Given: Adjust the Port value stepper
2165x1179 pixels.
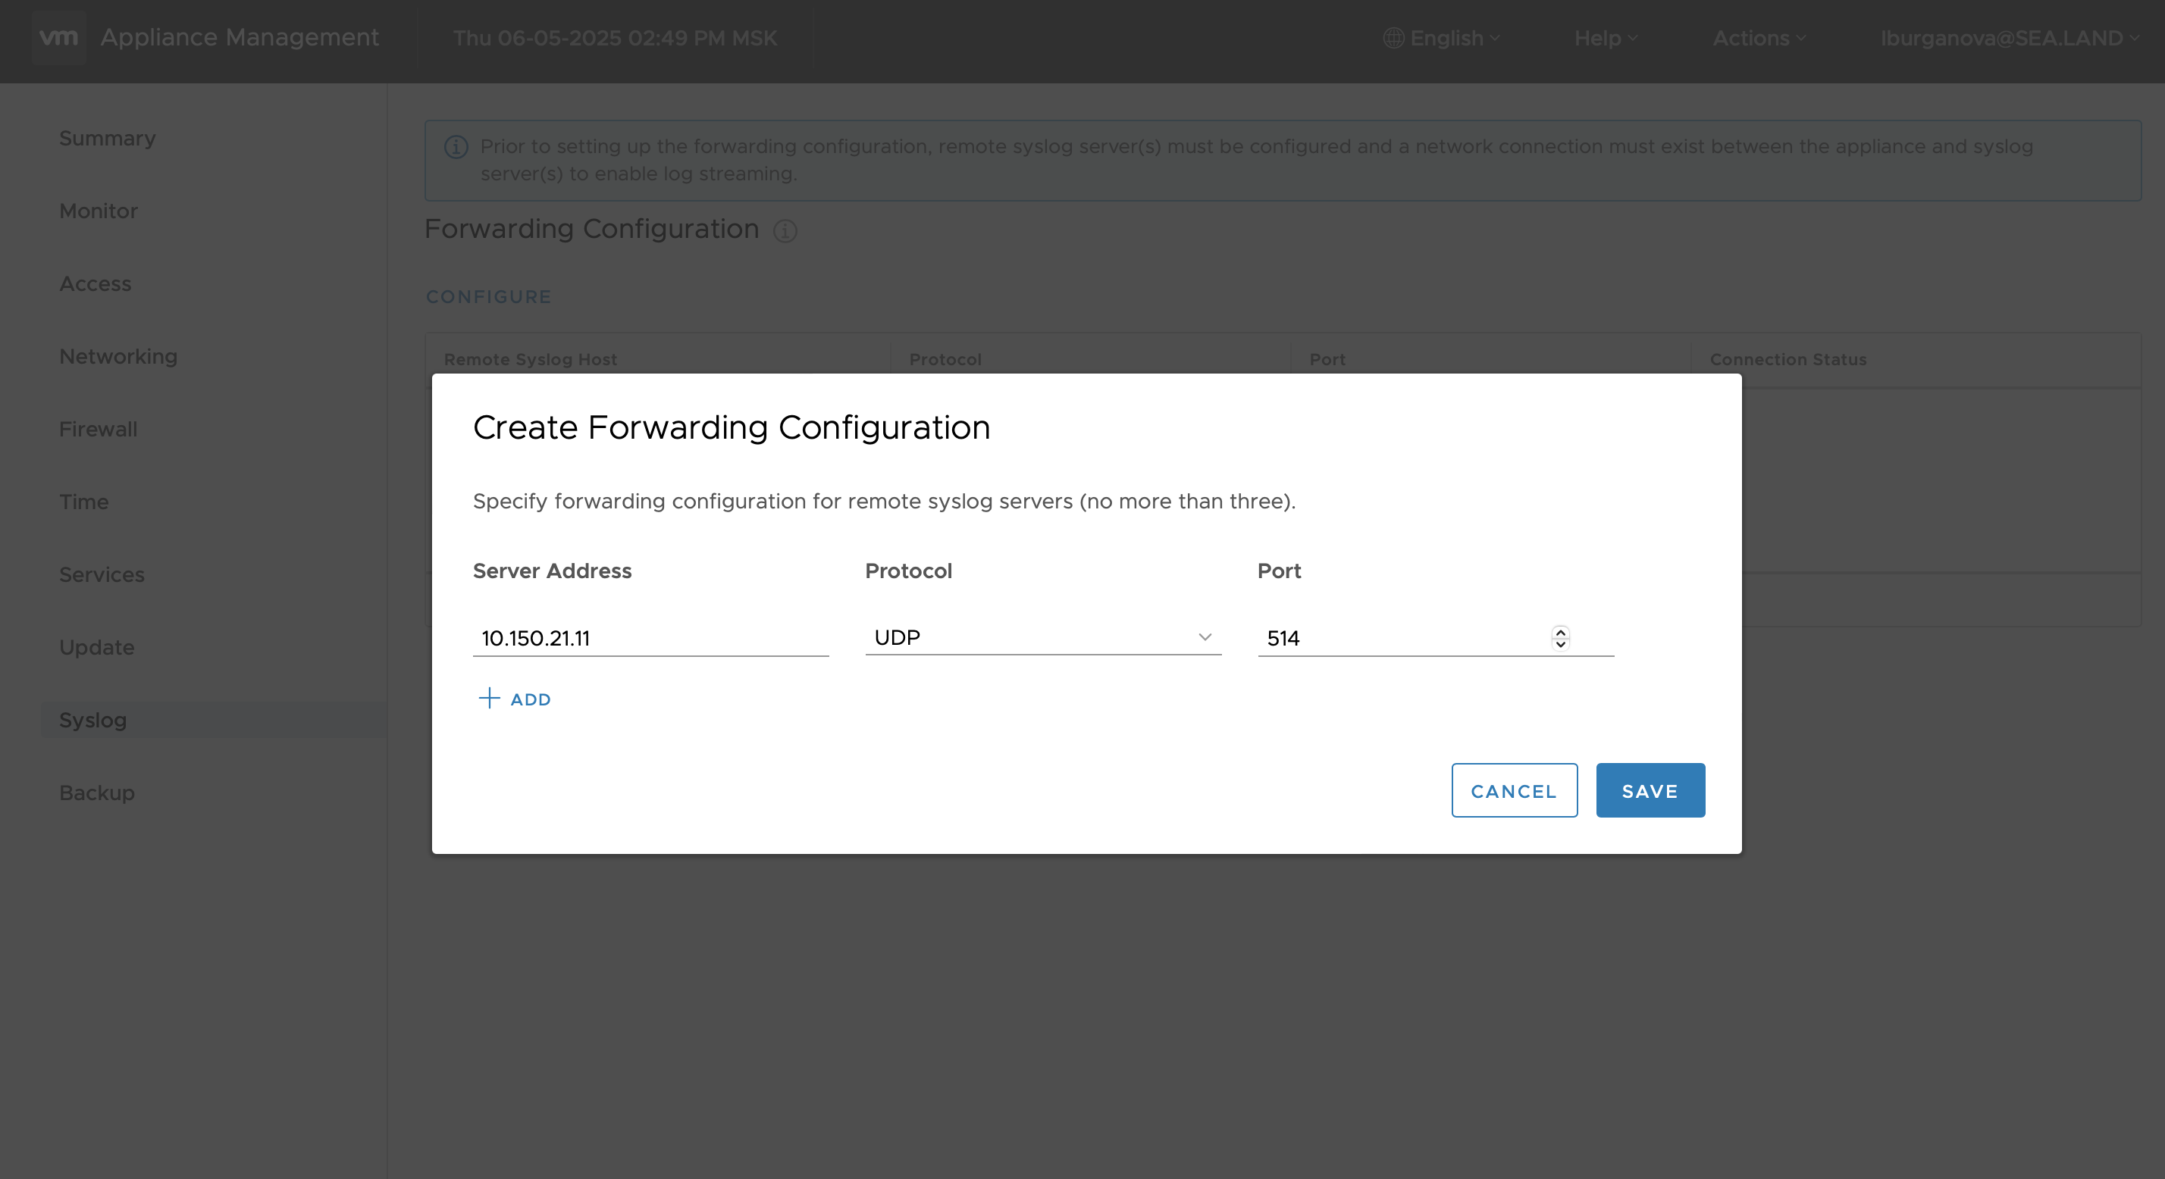Looking at the screenshot, I should (1560, 638).
